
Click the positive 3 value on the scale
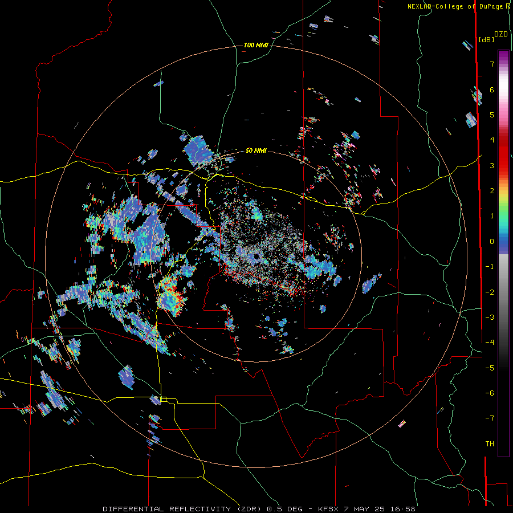click(492, 165)
